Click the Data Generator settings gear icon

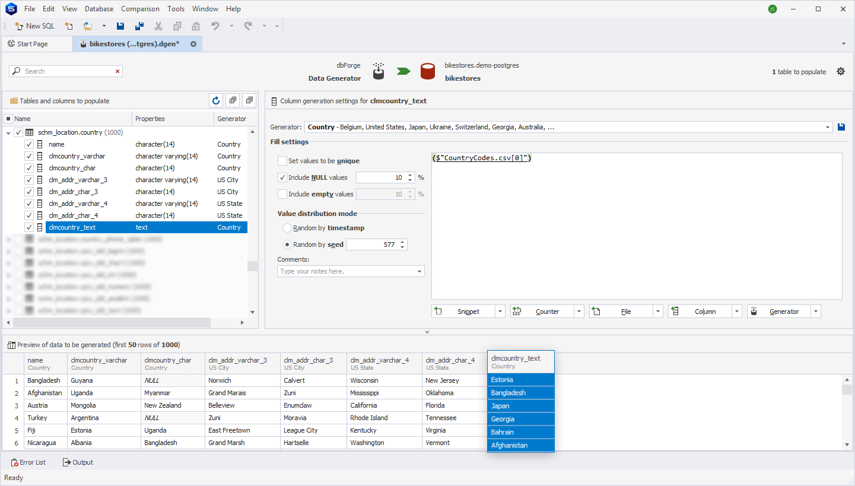pos(841,71)
